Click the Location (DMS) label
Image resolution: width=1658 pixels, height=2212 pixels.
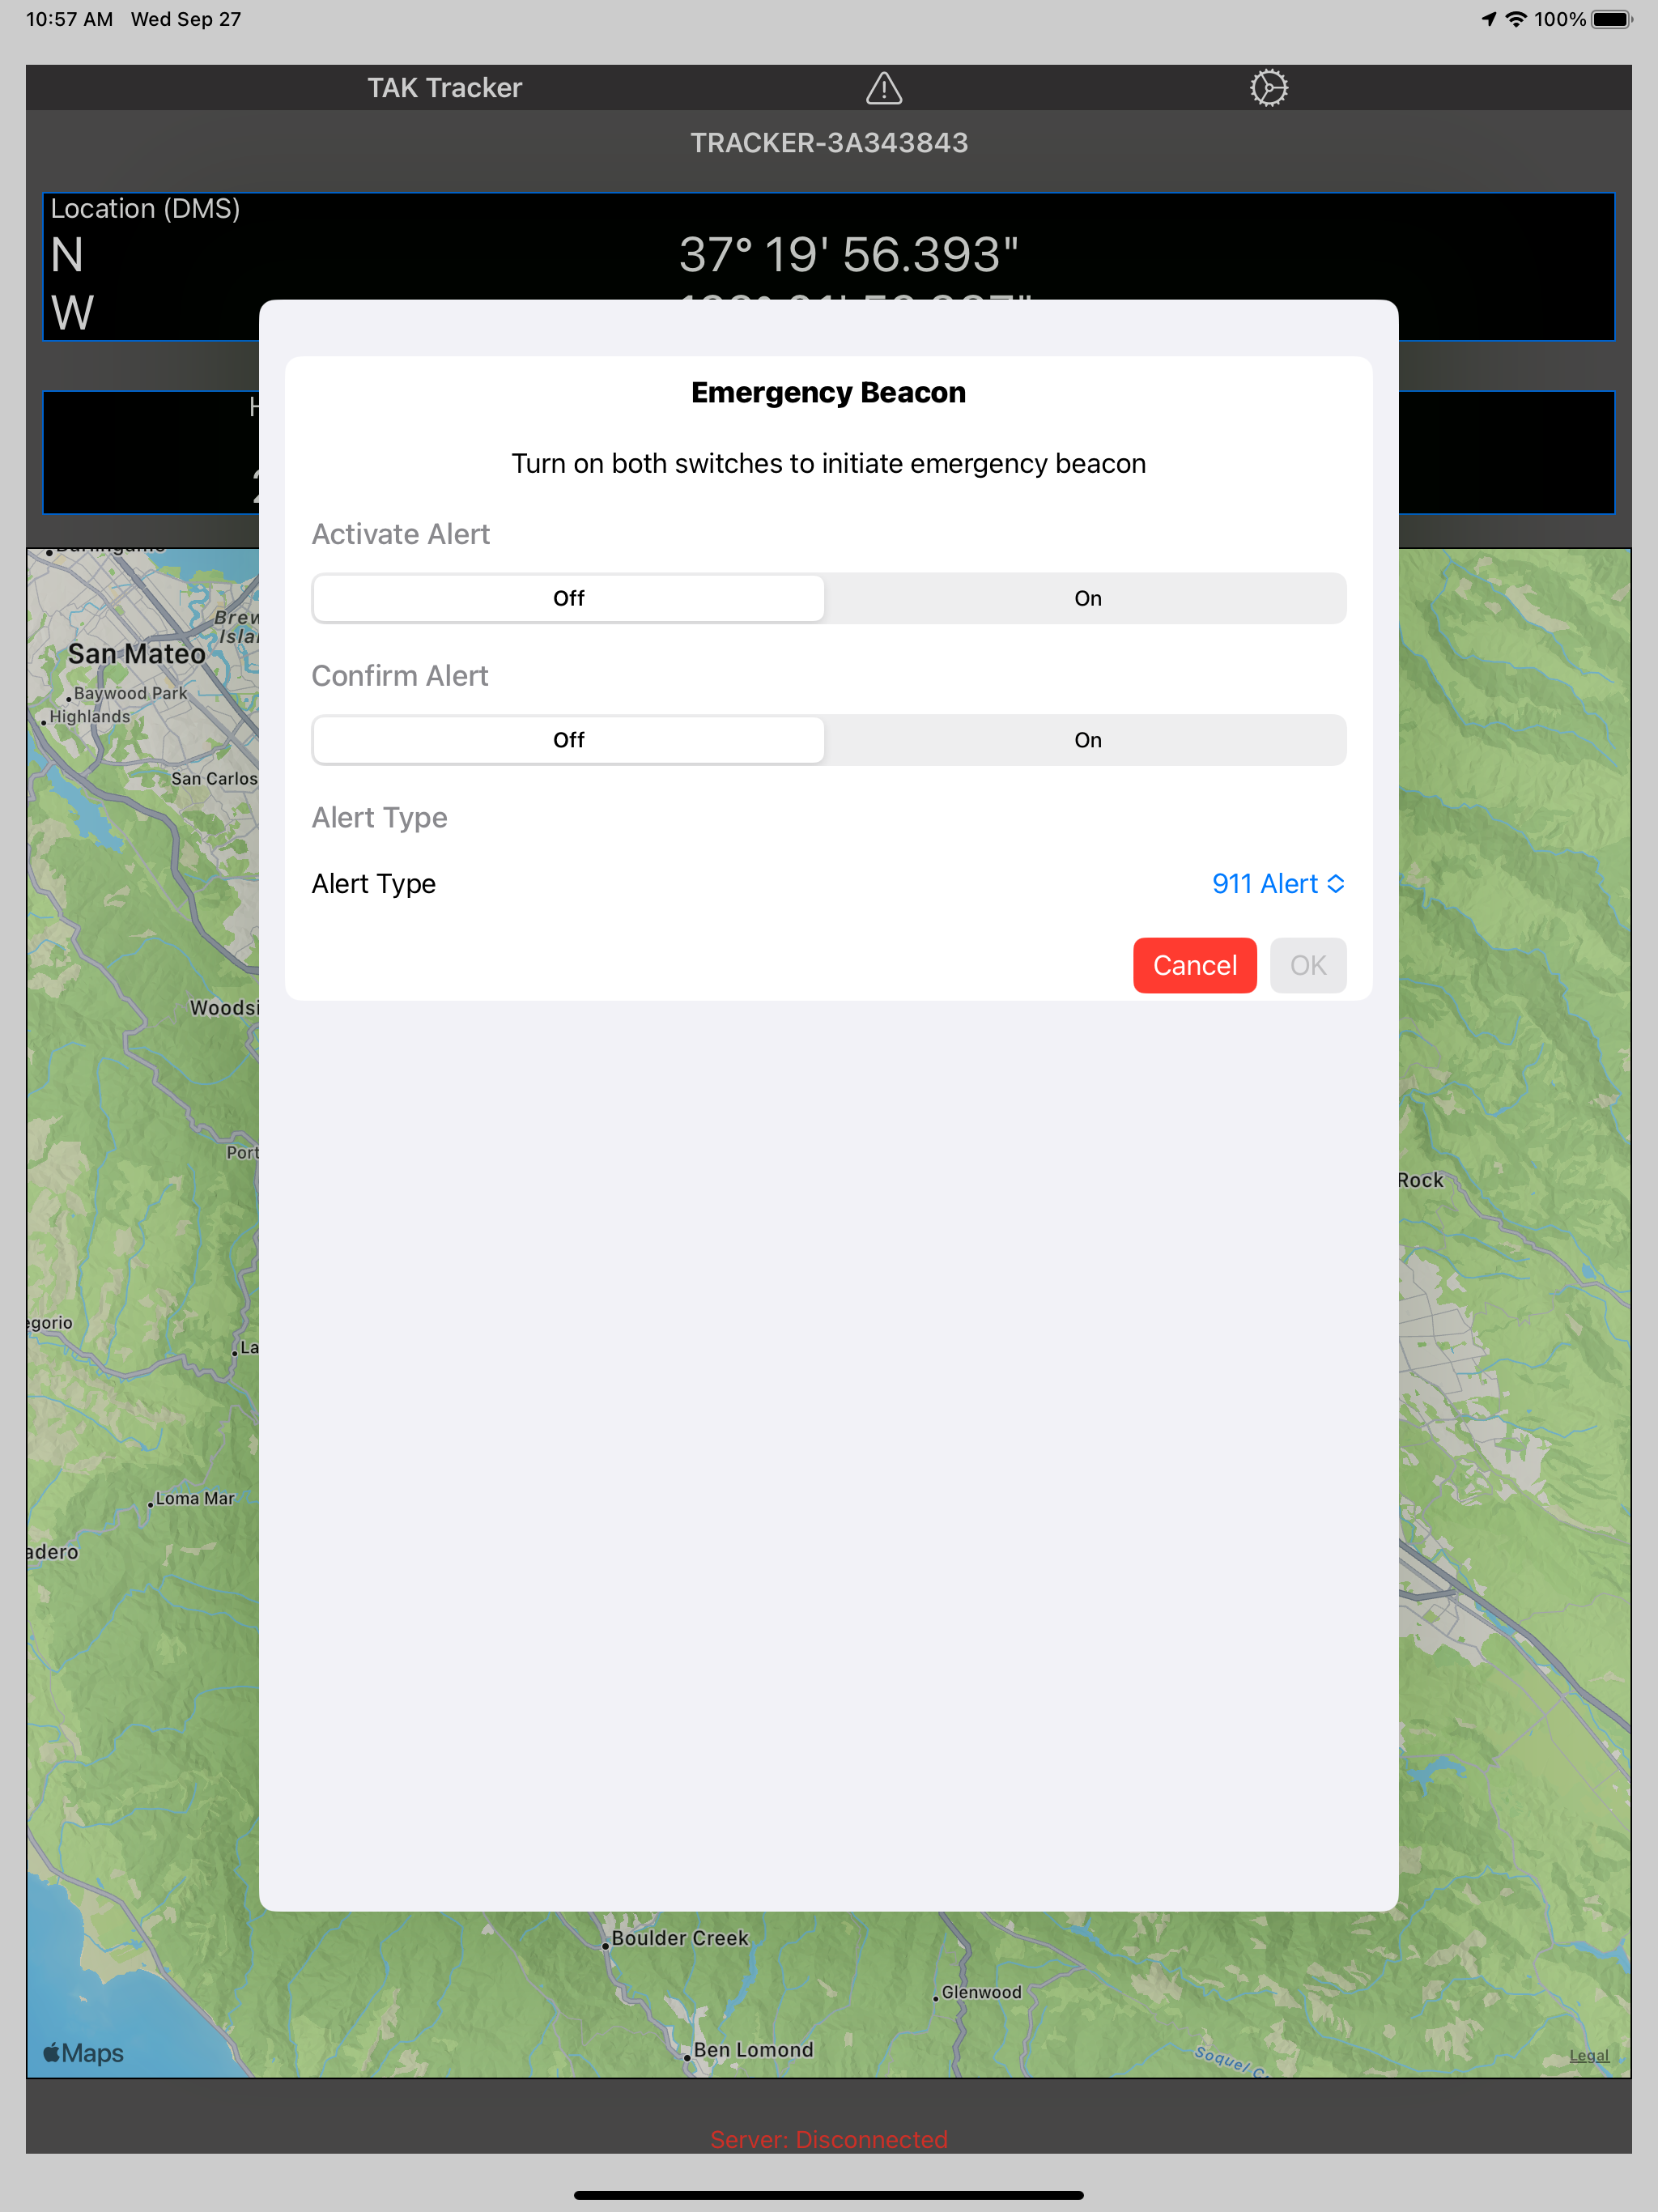(145, 208)
